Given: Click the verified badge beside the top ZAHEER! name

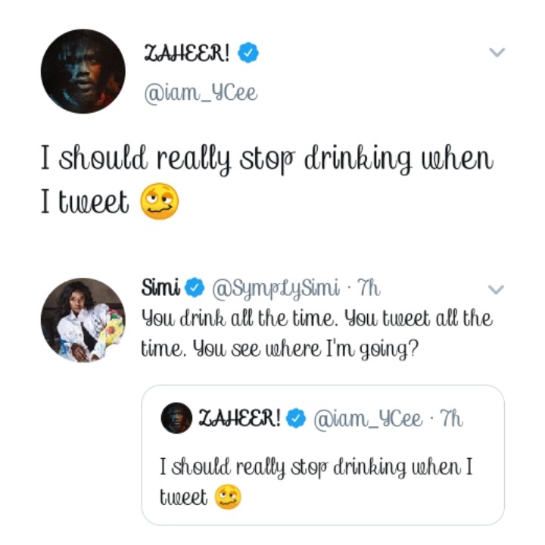Looking at the screenshot, I should pyautogui.click(x=248, y=52).
